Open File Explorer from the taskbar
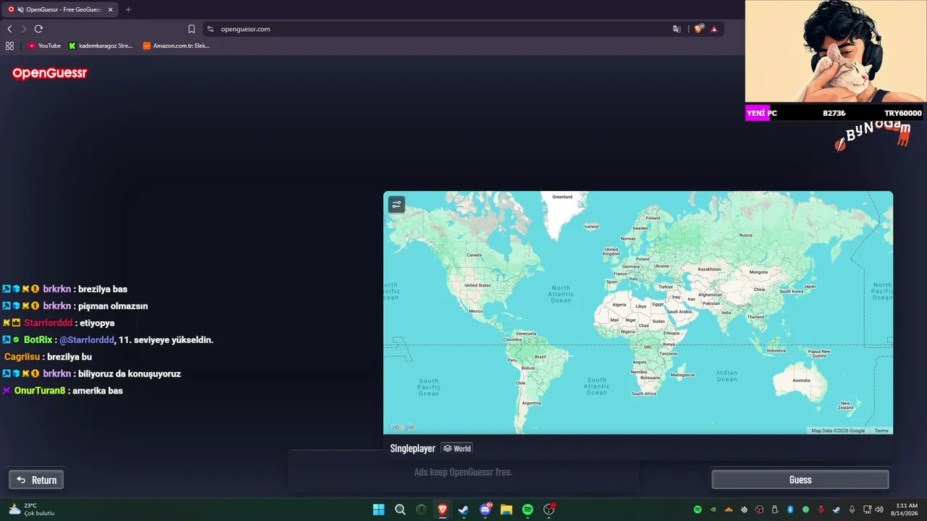The height and width of the screenshot is (521, 927). point(506,509)
